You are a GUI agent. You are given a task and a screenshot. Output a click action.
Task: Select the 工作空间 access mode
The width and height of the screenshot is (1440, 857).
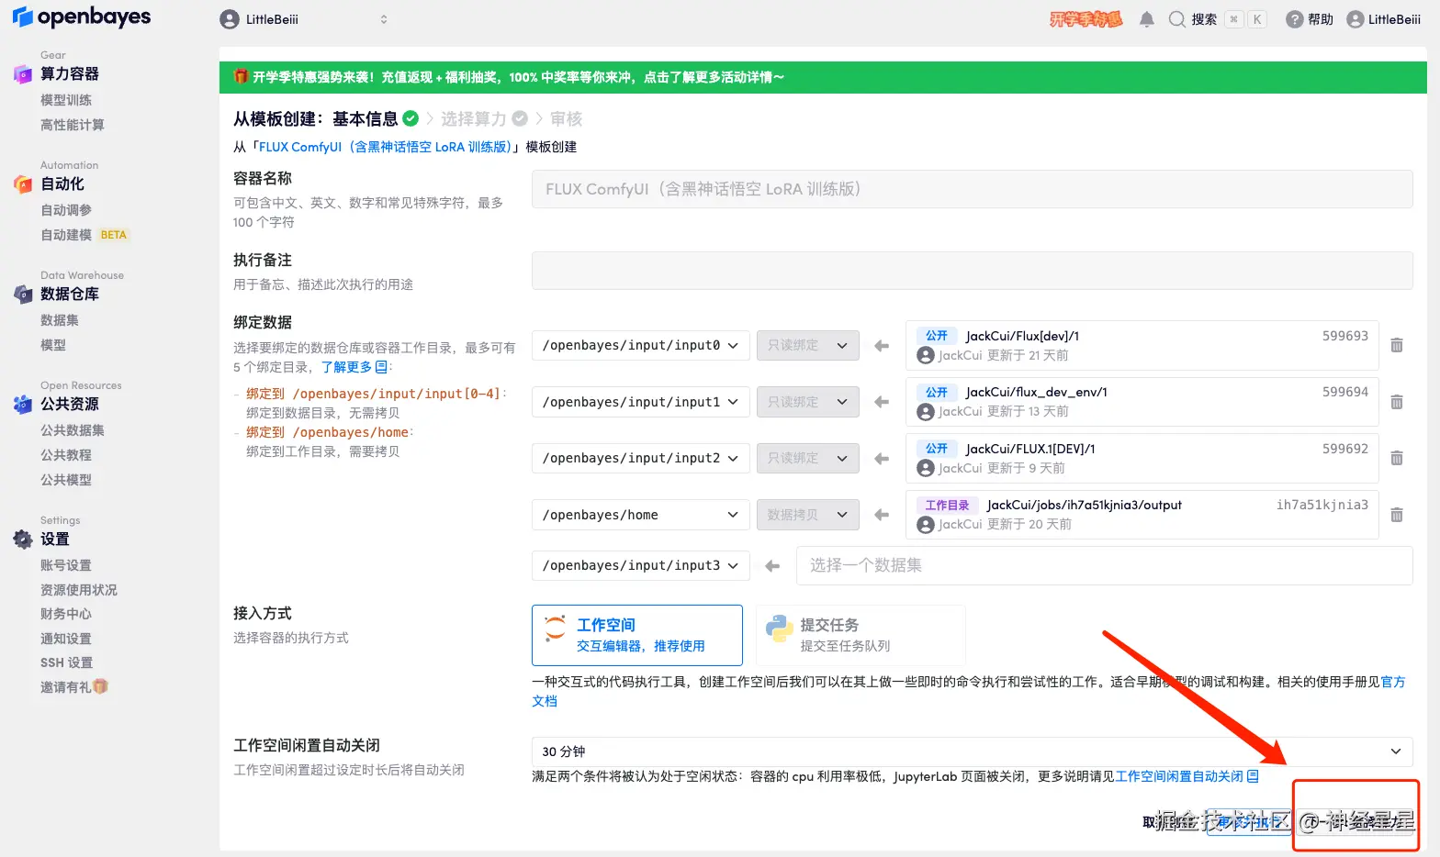tap(637, 635)
